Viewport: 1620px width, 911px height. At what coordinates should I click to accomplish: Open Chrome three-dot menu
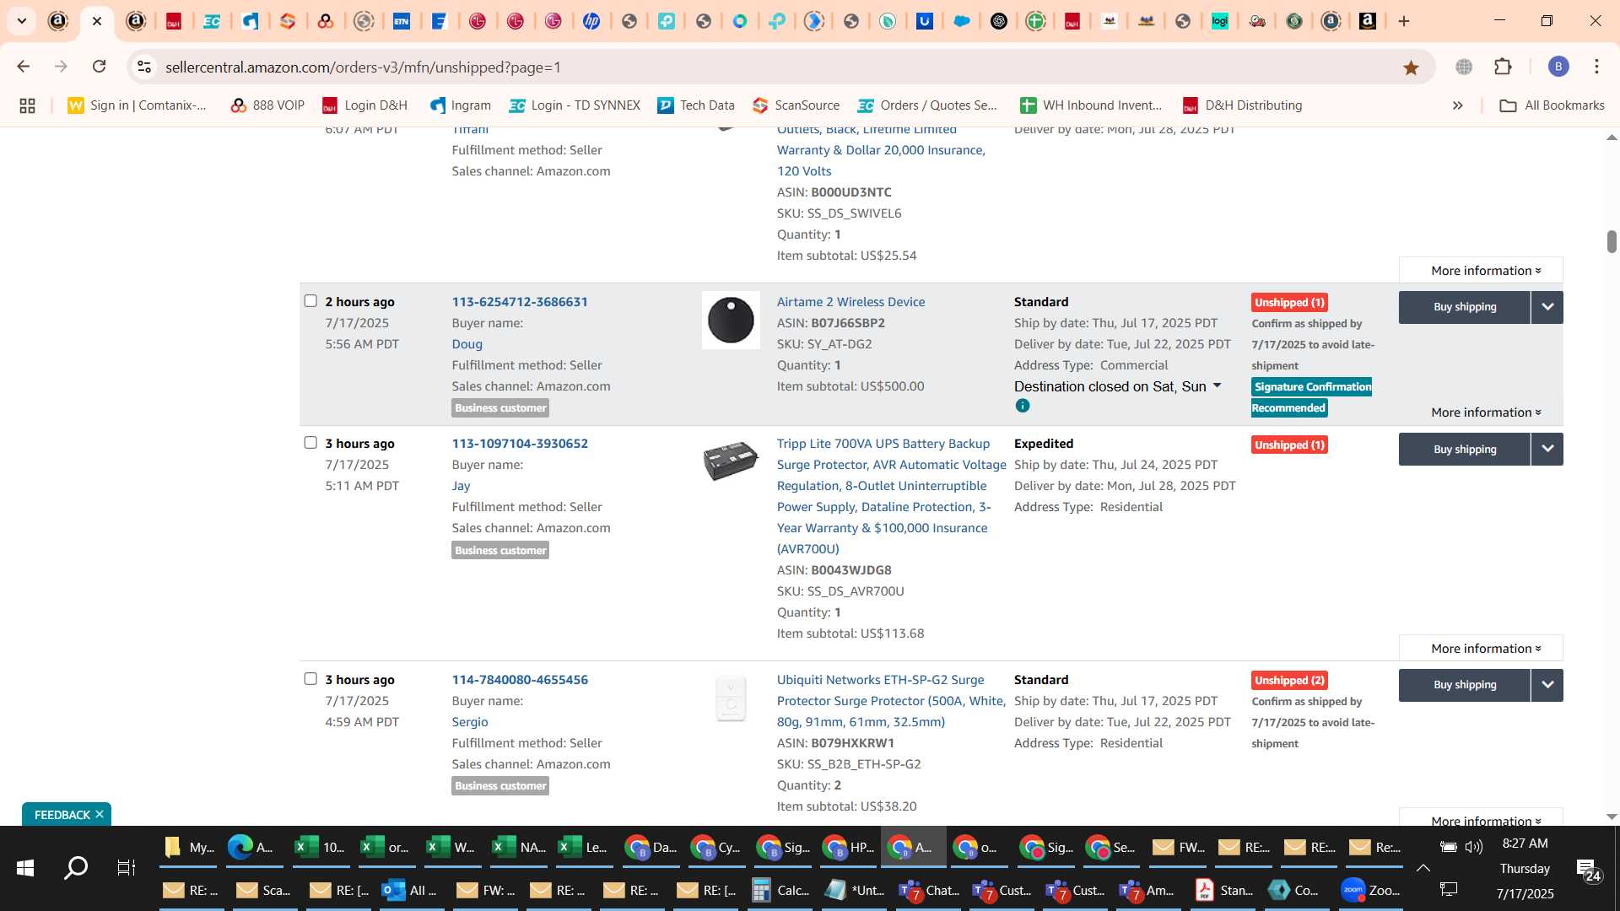coord(1596,67)
